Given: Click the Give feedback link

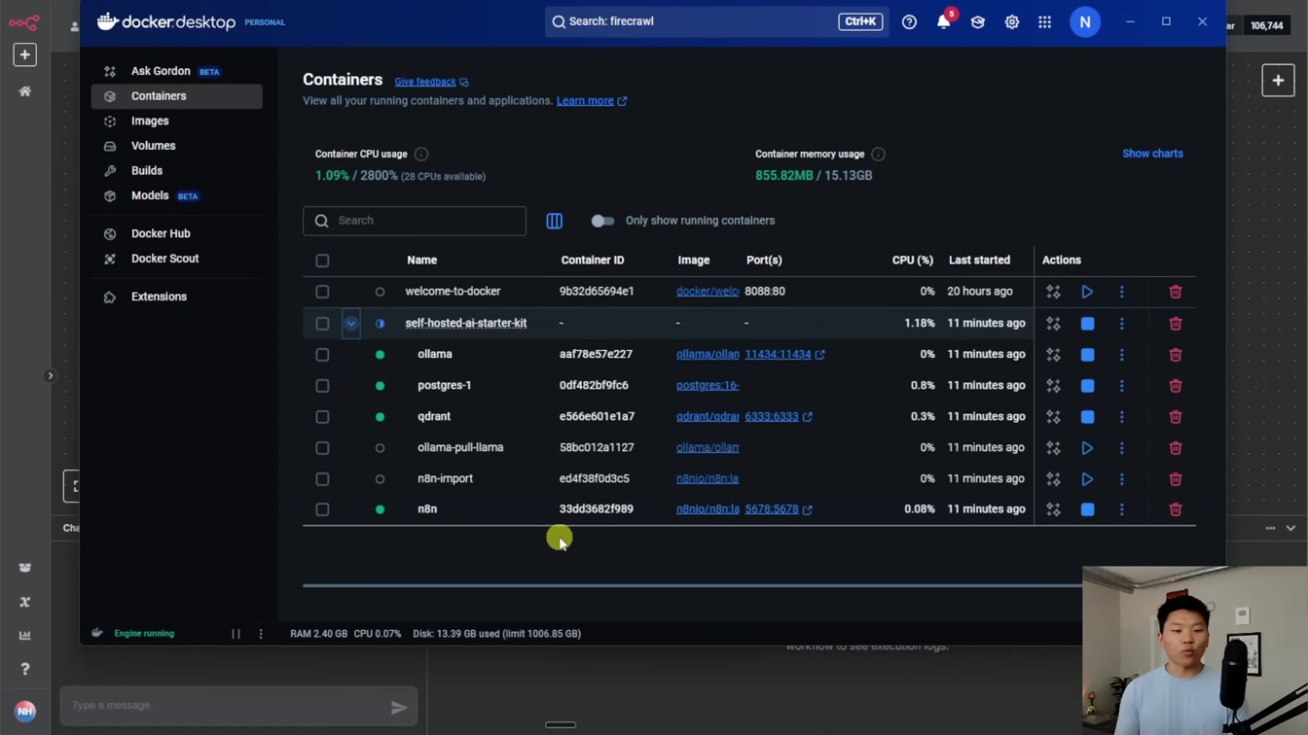Looking at the screenshot, I should click(x=431, y=82).
